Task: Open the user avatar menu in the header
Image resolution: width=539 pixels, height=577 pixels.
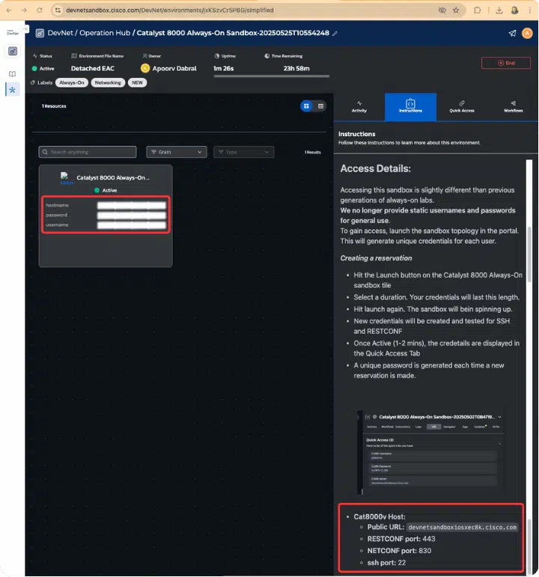Action: click(x=527, y=33)
